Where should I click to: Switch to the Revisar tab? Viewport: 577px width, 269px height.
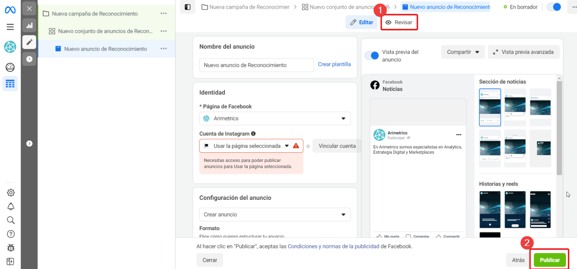click(x=399, y=22)
